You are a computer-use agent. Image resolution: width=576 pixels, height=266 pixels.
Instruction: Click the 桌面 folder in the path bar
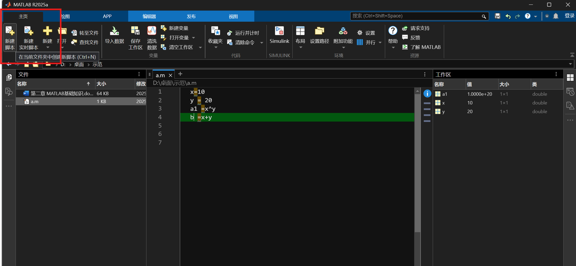[x=79, y=65]
